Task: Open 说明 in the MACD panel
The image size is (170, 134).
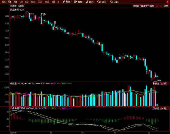Action: (x=163, y=108)
